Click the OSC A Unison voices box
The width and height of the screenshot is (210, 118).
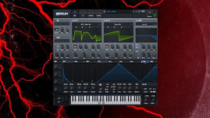point(75,47)
